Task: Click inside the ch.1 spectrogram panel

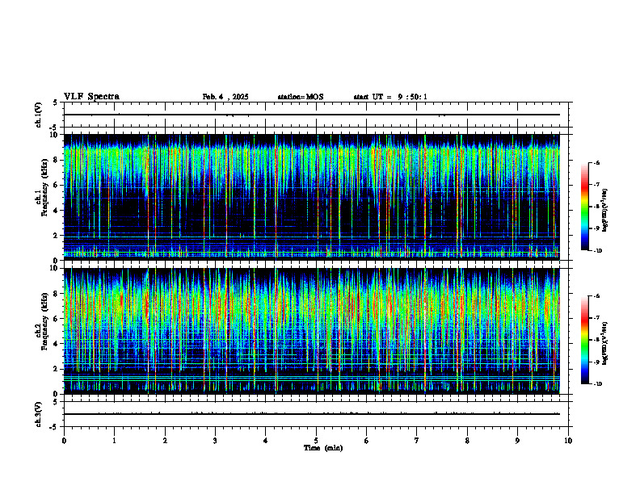Action: click(311, 197)
